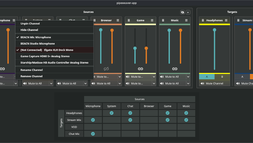This screenshot has height=143, width=253.
Task: Select Stream Mix mix A button
Action: (242, 77)
